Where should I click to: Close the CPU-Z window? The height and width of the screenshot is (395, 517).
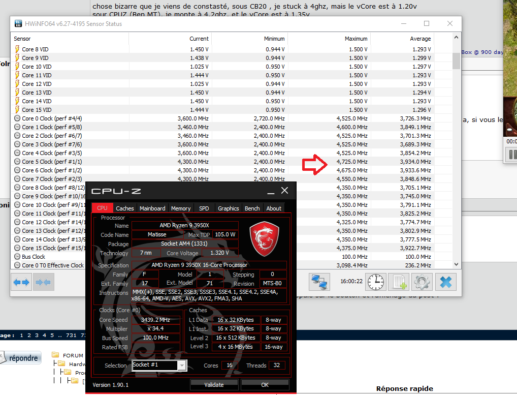(x=284, y=191)
